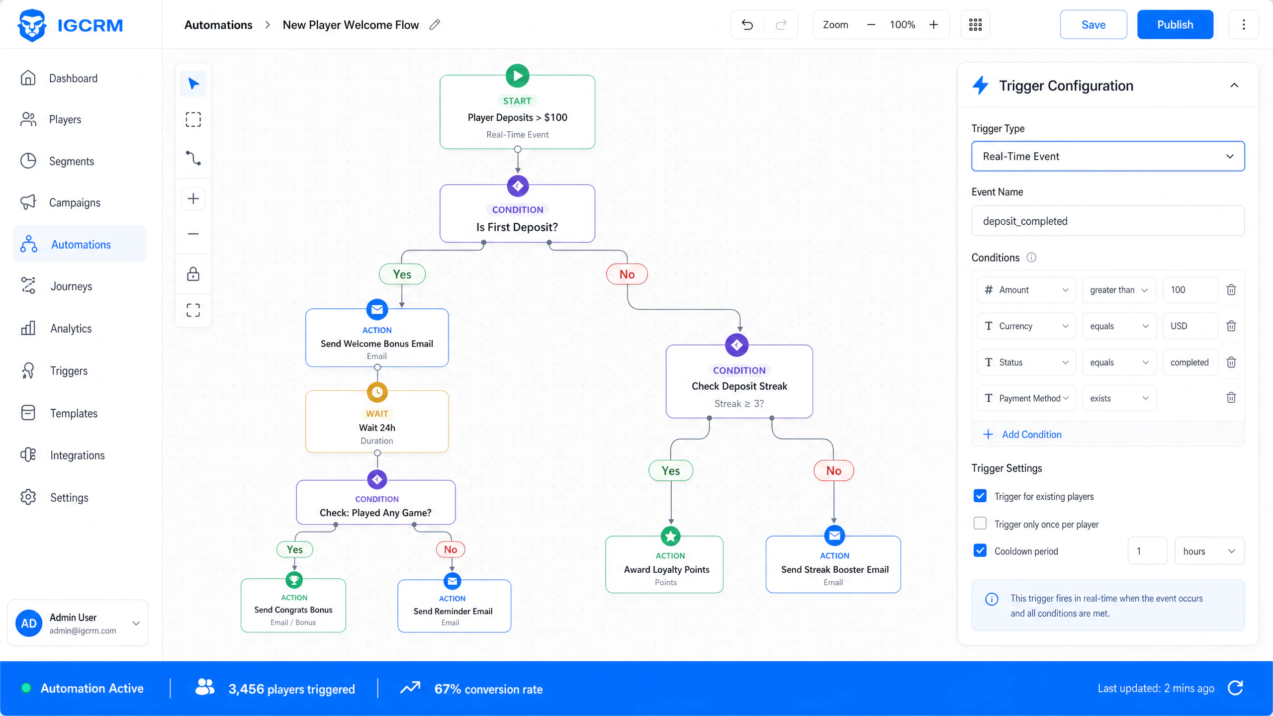Click the Award Loyalty Points star icon

click(671, 537)
